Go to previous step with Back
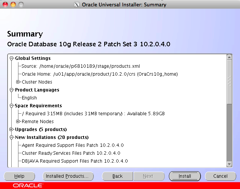Image resolution: width=240 pixels, height=189 pixels. 117,176
